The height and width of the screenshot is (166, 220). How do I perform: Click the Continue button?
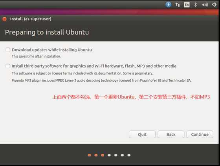pos(200,135)
